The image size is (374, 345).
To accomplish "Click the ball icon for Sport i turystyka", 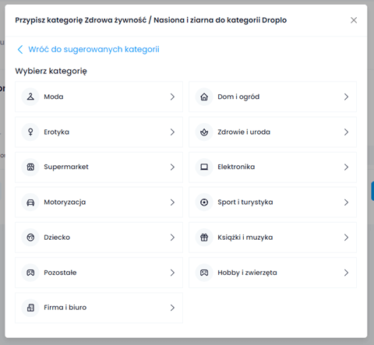I will (204, 202).
